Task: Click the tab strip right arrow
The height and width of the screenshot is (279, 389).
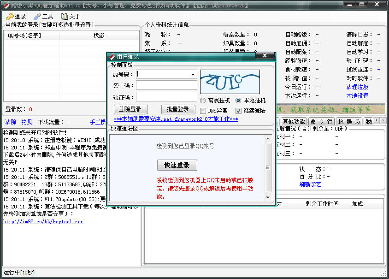Action: (x=383, y=120)
